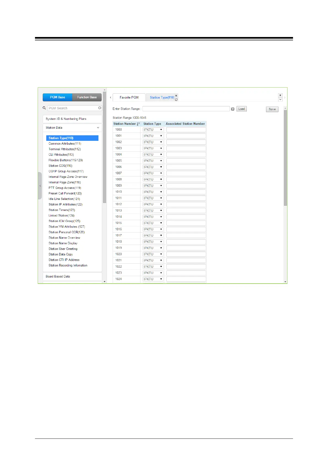
Task: Click Associated Station Number field for 1010
Action: click(x=186, y=192)
